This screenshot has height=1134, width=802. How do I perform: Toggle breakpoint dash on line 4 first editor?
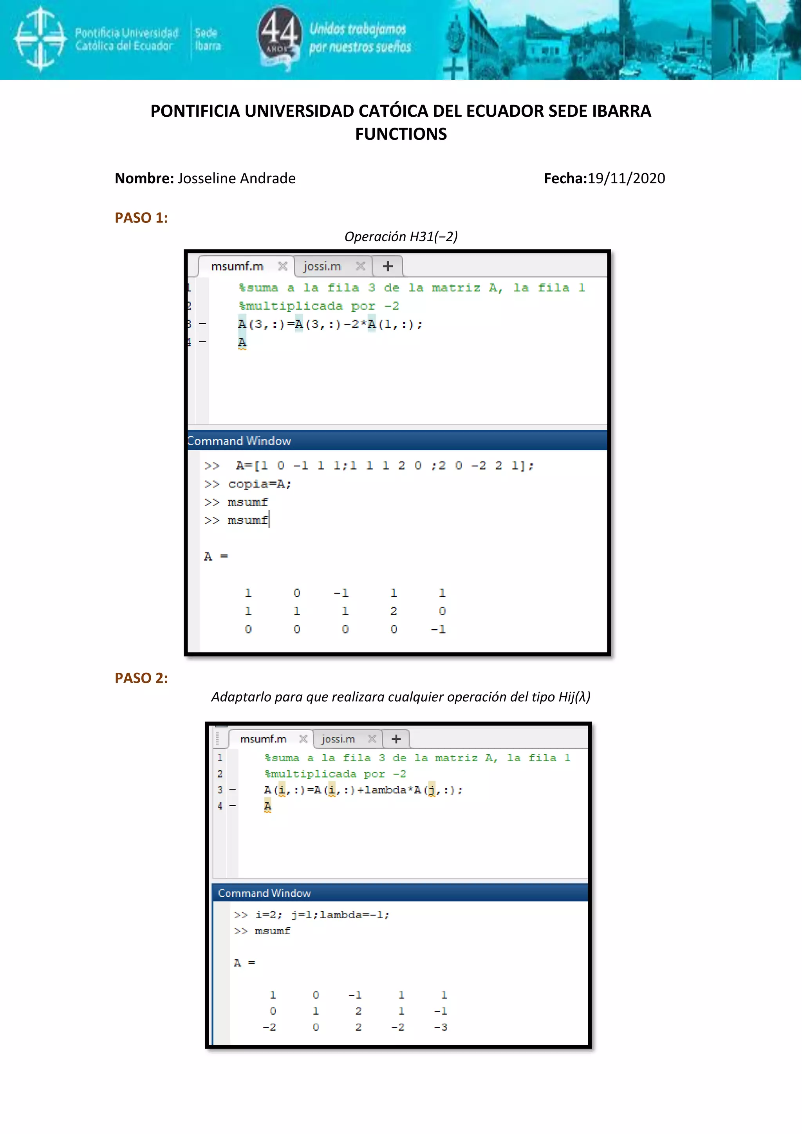pyautogui.click(x=202, y=341)
